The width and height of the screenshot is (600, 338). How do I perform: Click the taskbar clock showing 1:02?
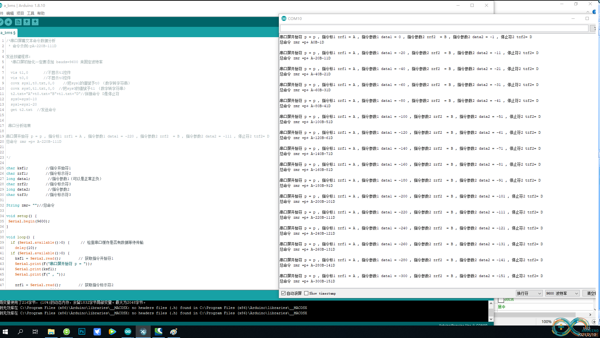point(587,329)
